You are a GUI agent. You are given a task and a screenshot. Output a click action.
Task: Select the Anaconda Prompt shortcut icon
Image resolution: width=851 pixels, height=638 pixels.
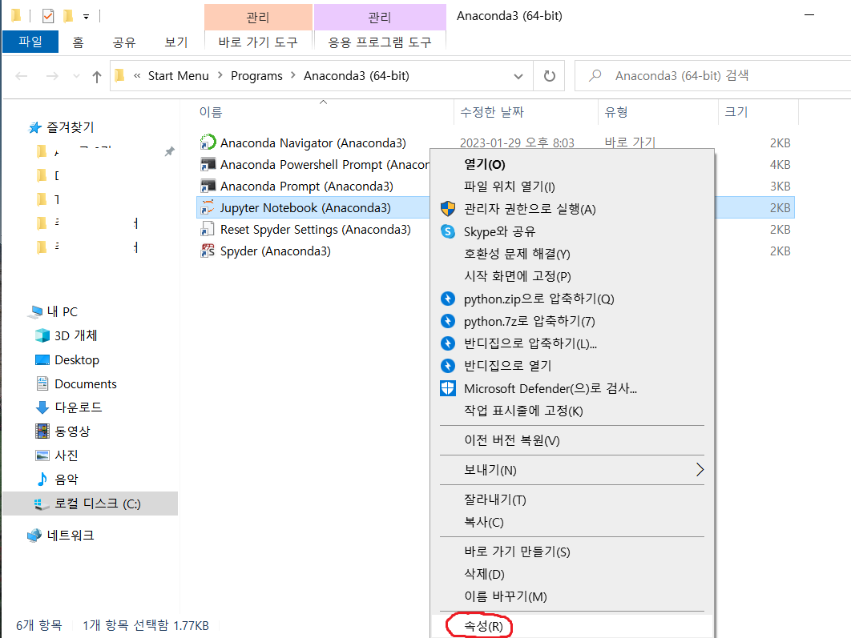(x=208, y=186)
